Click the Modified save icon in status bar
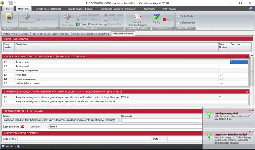Screen dimensions: 255x150 [x=3, y=146]
